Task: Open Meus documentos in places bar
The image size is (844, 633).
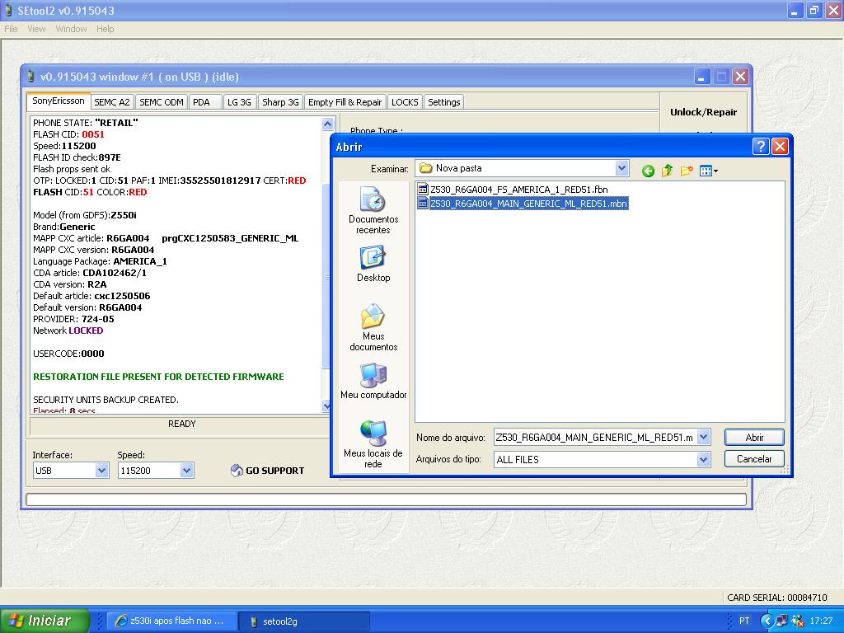Action: coord(373,327)
